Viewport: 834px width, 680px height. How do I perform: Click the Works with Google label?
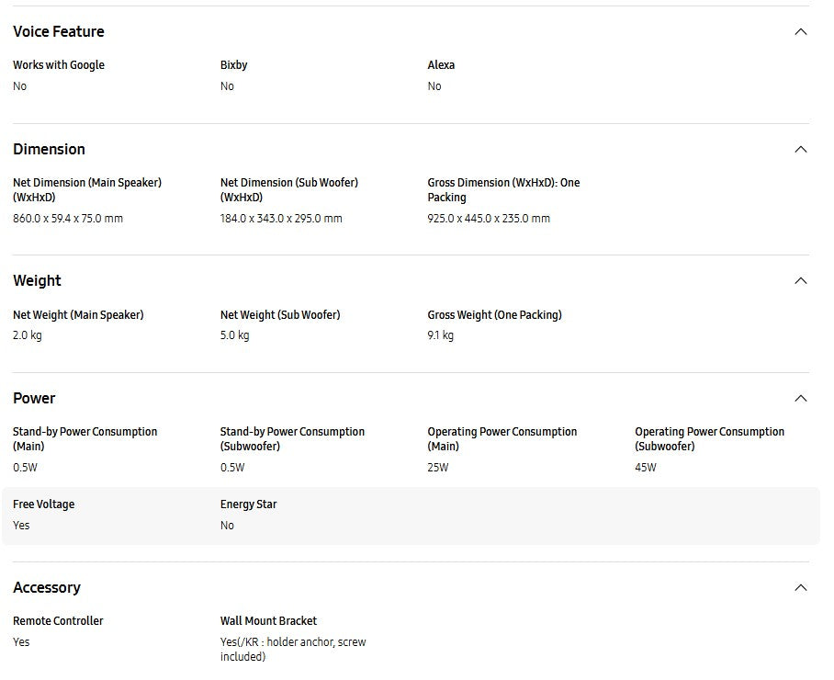tap(59, 65)
